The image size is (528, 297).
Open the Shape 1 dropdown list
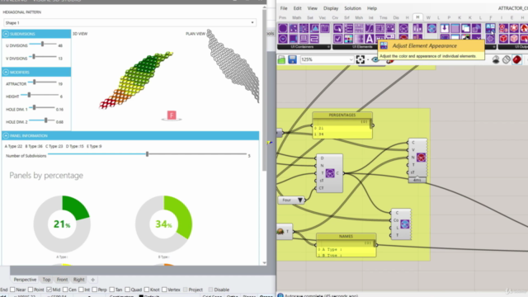point(130,22)
